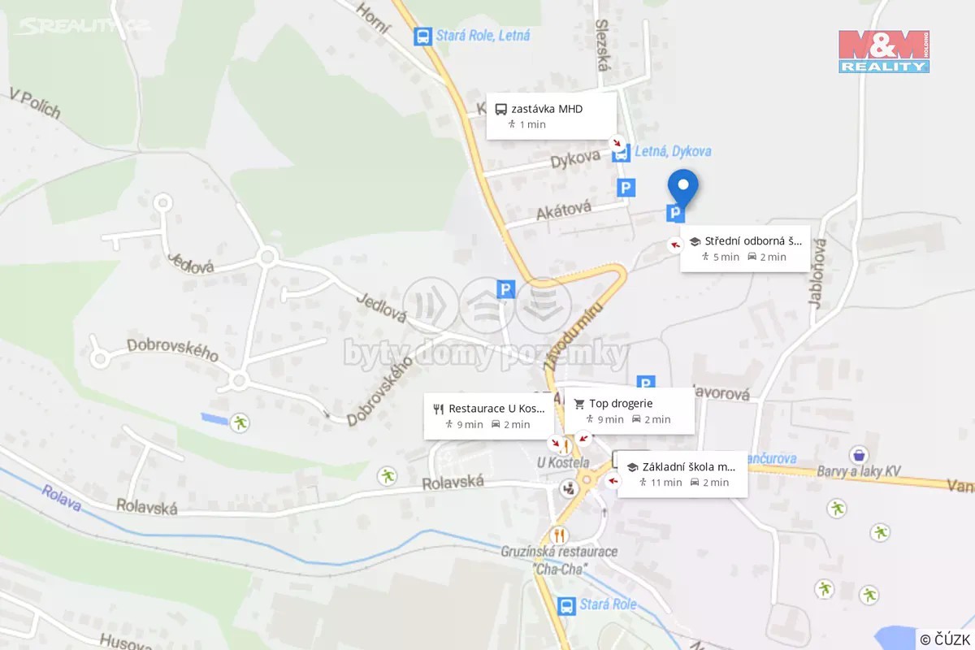Click the Gruzínská restaurace Cha-Cha restaurant icon
The height and width of the screenshot is (650, 975).
click(559, 535)
